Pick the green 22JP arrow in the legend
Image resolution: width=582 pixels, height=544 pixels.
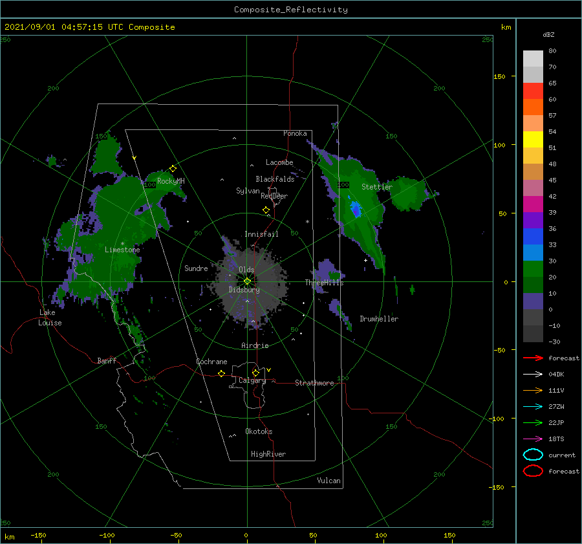point(533,422)
